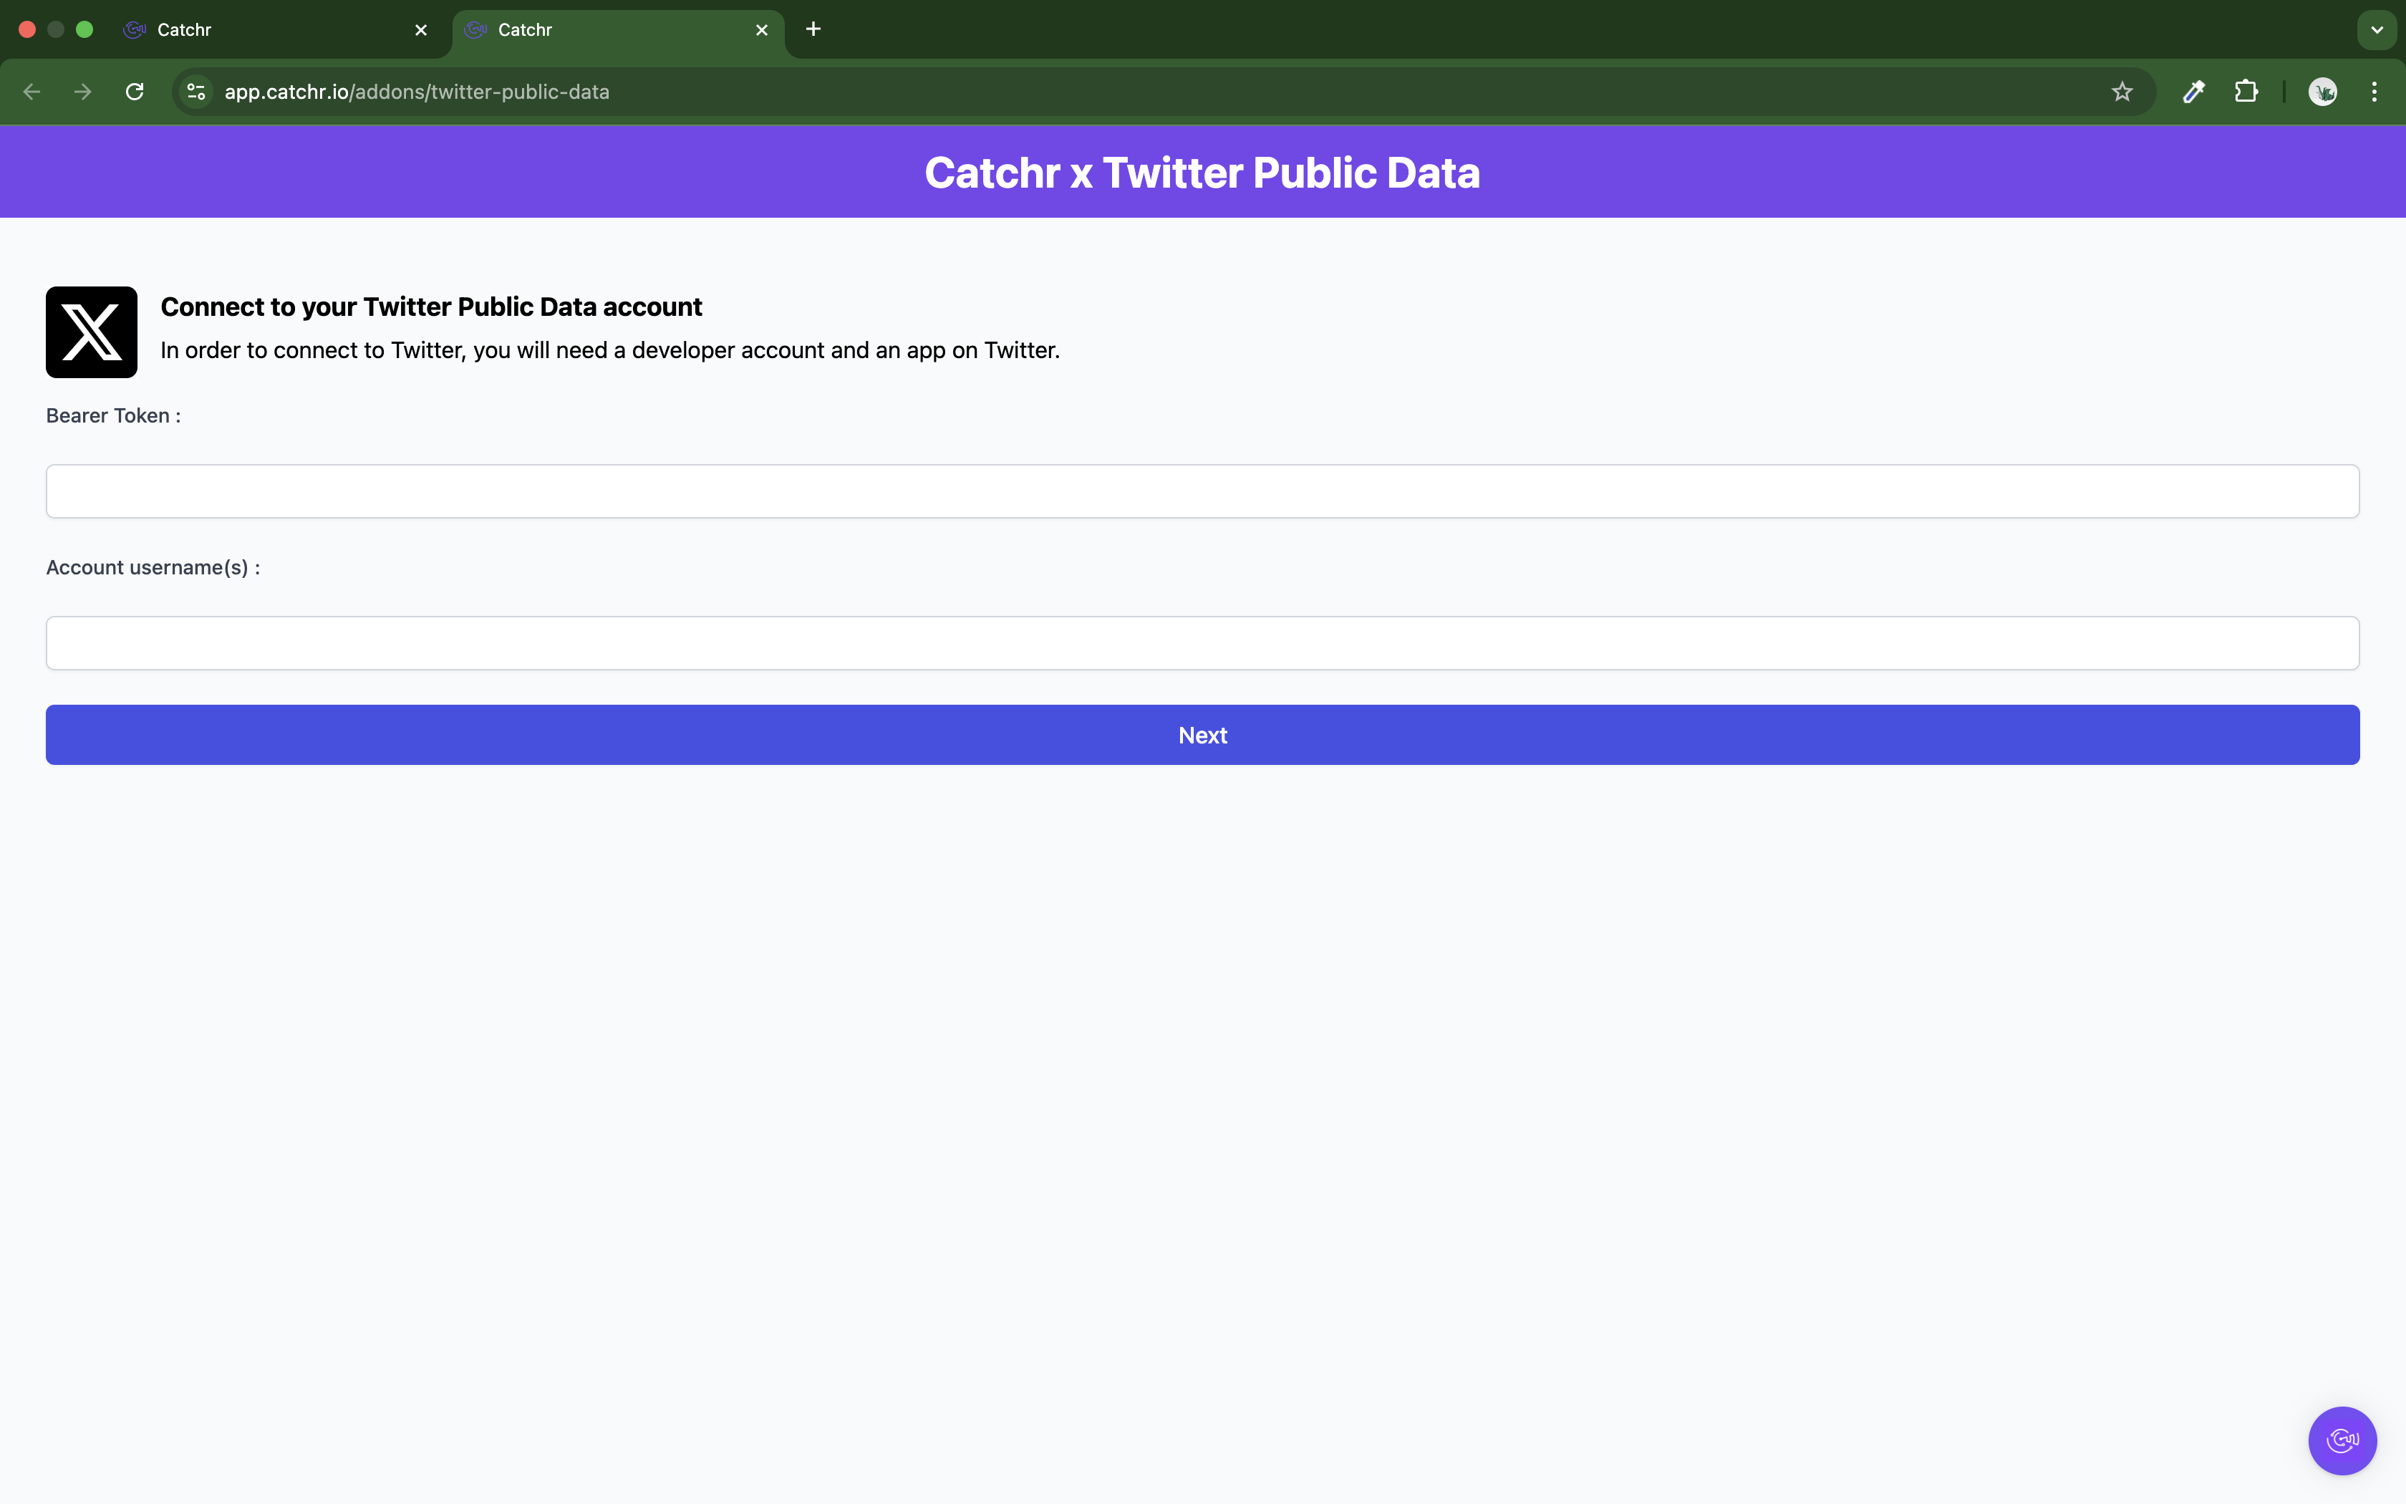Click the Catchr x Twitter Public Data heading

[1202, 172]
